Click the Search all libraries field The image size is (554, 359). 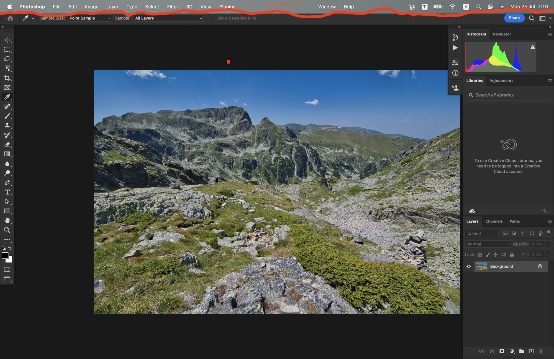[x=510, y=95]
